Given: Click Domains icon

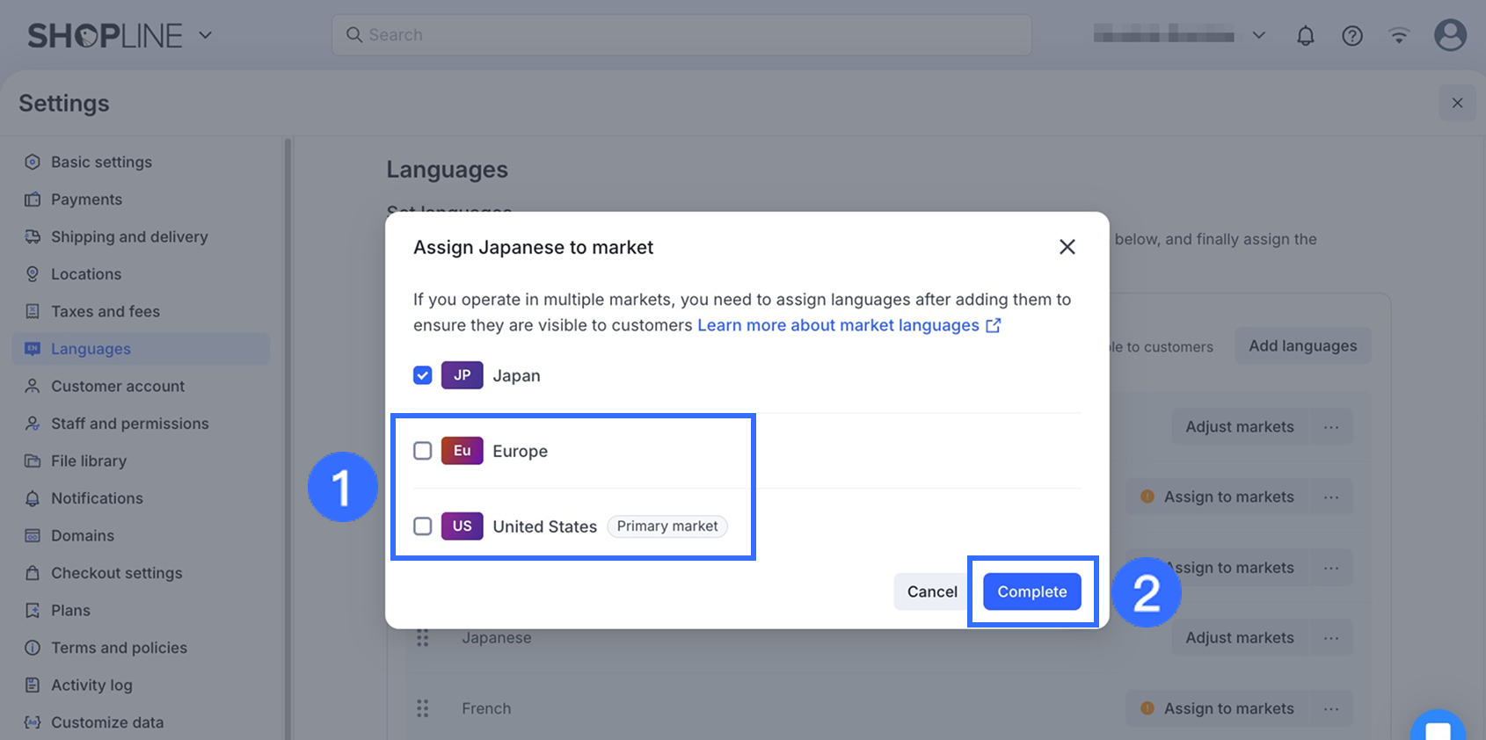Looking at the screenshot, I should [x=33, y=535].
